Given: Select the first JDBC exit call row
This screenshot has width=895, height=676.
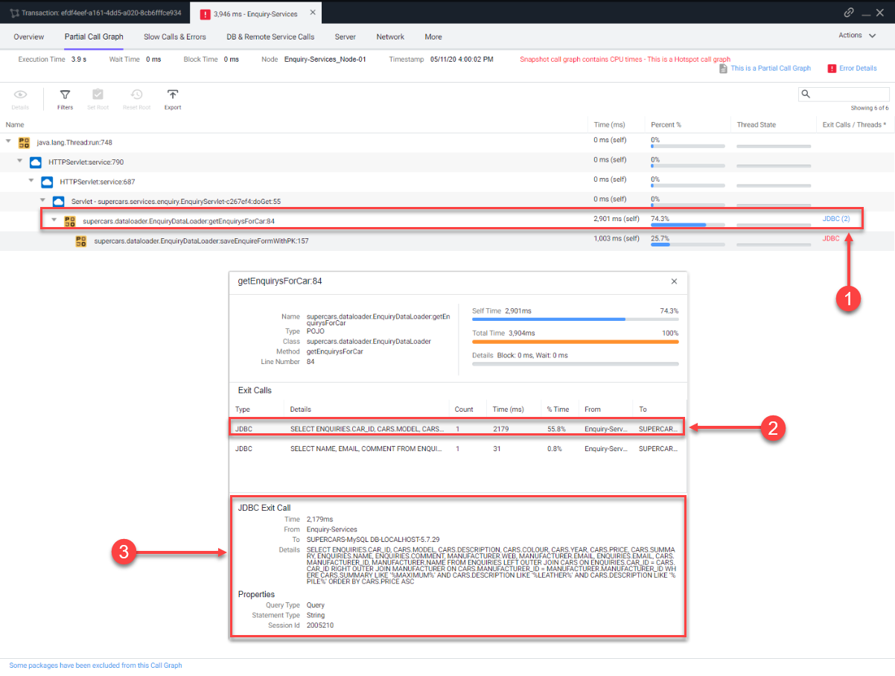Looking at the screenshot, I should tap(456, 429).
